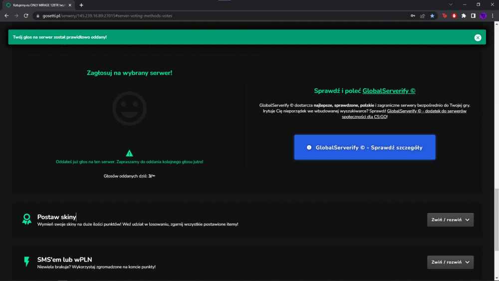499x281 pixels.
Task: Open the browser profile avatar
Action: coord(483,15)
